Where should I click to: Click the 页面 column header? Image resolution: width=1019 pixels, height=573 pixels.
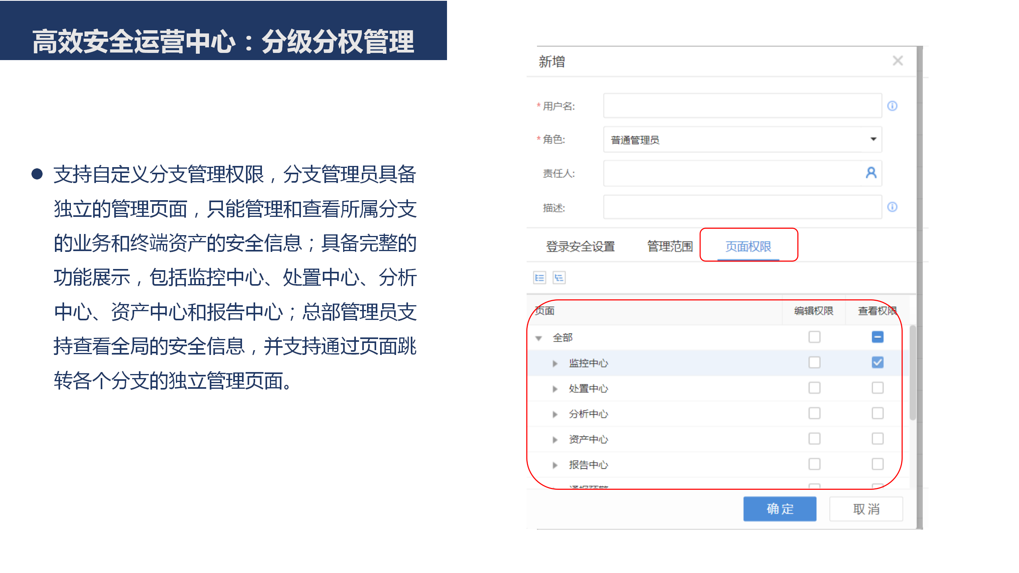click(545, 311)
